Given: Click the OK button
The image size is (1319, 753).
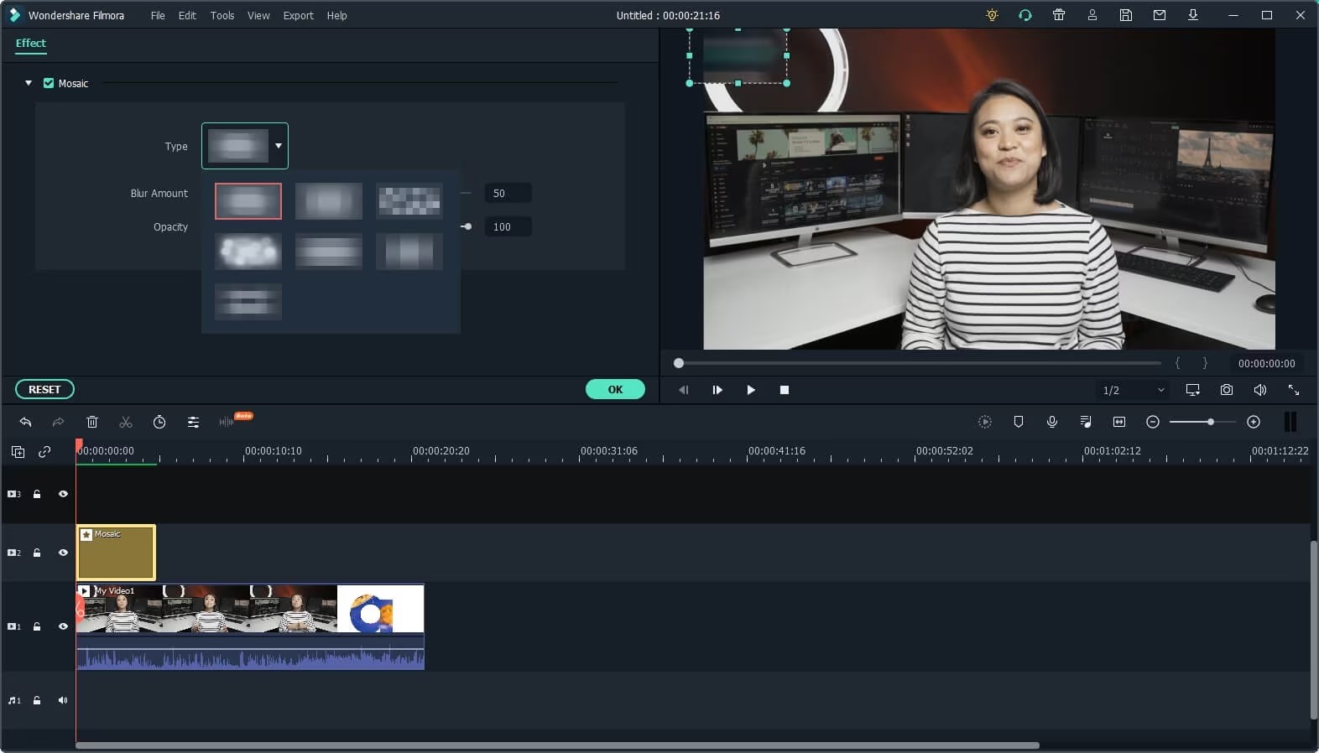Looking at the screenshot, I should pyautogui.click(x=615, y=389).
